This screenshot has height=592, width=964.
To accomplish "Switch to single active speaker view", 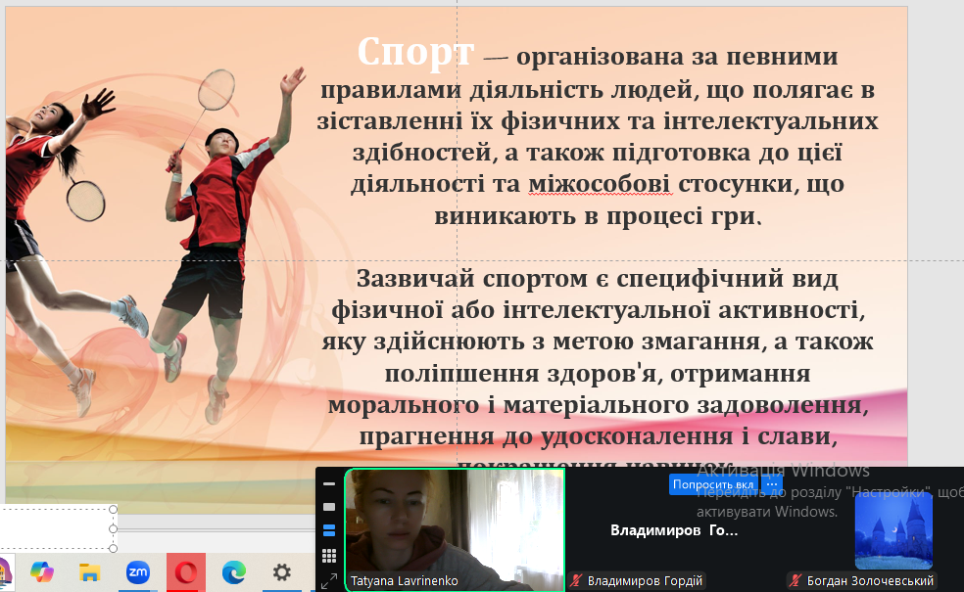I will (329, 507).
